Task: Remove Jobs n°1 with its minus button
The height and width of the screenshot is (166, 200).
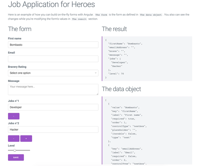Action: 14,116
